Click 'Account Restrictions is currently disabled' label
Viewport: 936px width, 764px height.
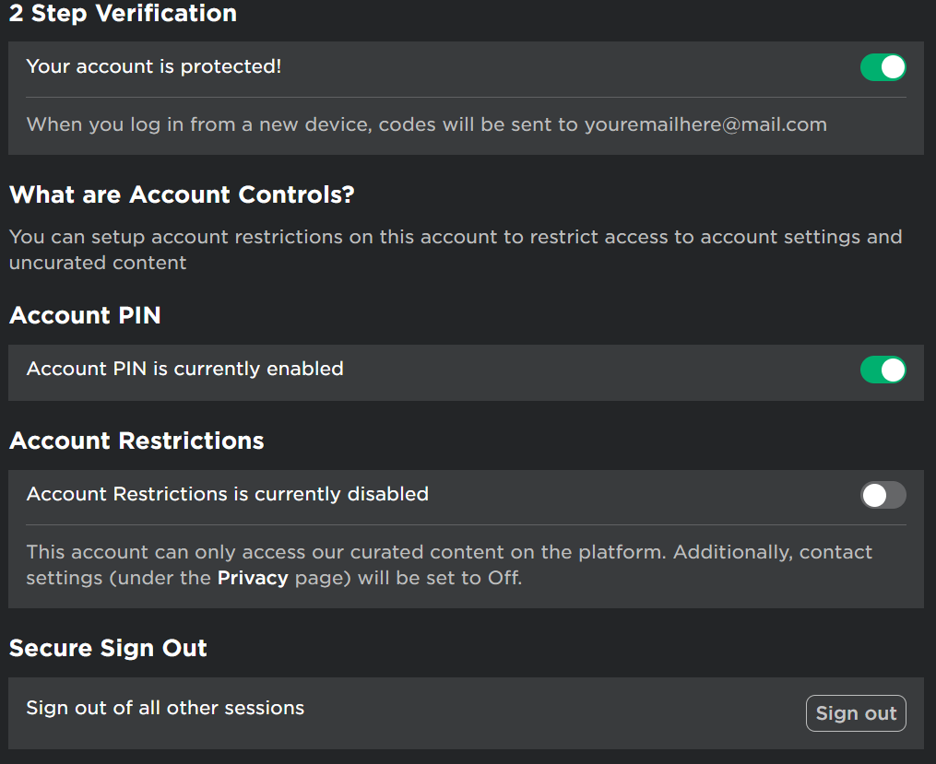[227, 495]
